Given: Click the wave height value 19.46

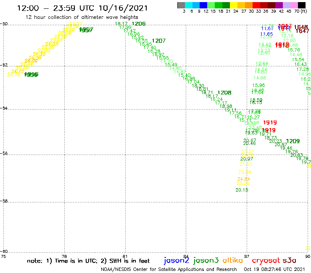Looking at the screenshot, I should pos(286,148).
